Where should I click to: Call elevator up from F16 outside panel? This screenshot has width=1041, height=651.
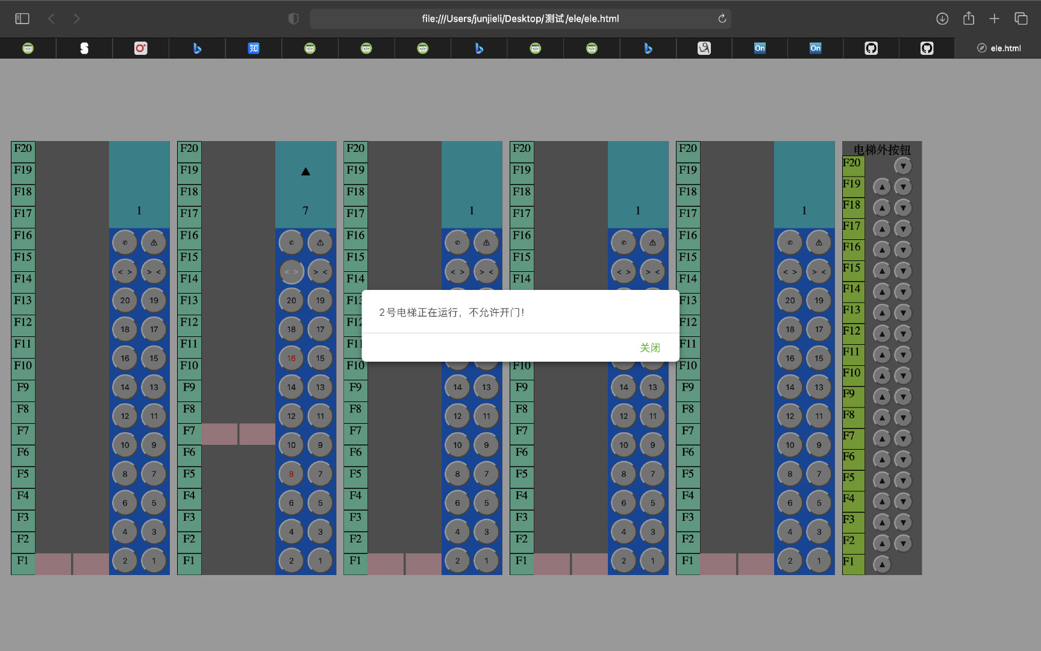coord(882,250)
